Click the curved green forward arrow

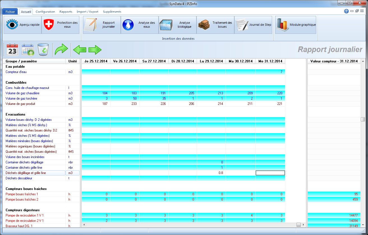(61, 49)
